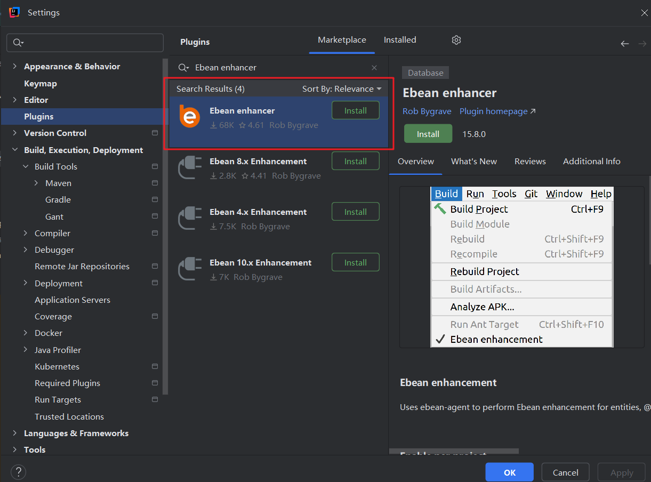Expand the Editor settings section
This screenshot has width=651, height=482.
(x=14, y=100)
